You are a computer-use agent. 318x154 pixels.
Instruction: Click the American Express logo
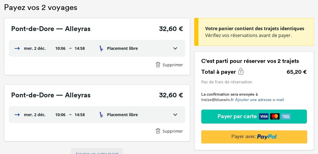pos(286,116)
